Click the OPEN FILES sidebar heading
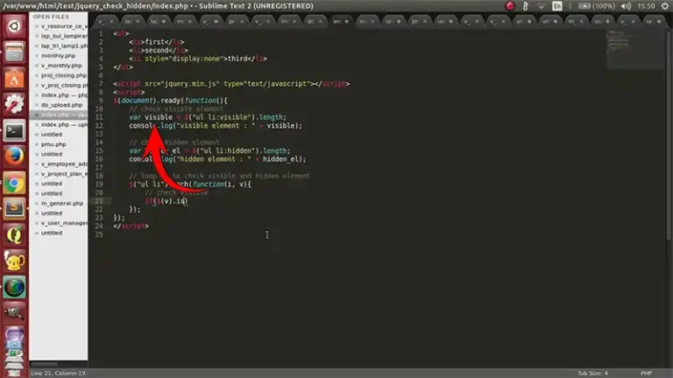 [51, 17]
